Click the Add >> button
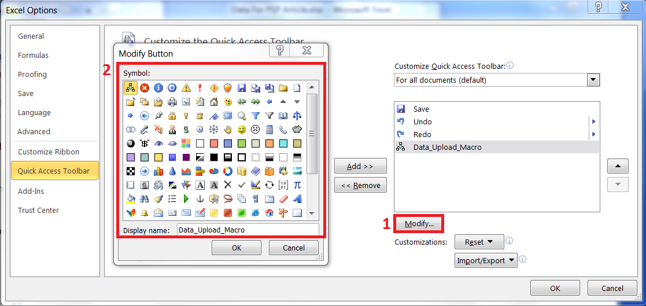646x306 pixels. (x=360, y=167)
